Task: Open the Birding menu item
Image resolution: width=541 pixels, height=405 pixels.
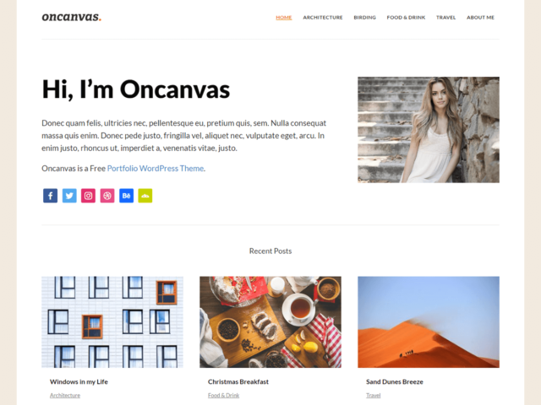Action: tap(364, 17)
